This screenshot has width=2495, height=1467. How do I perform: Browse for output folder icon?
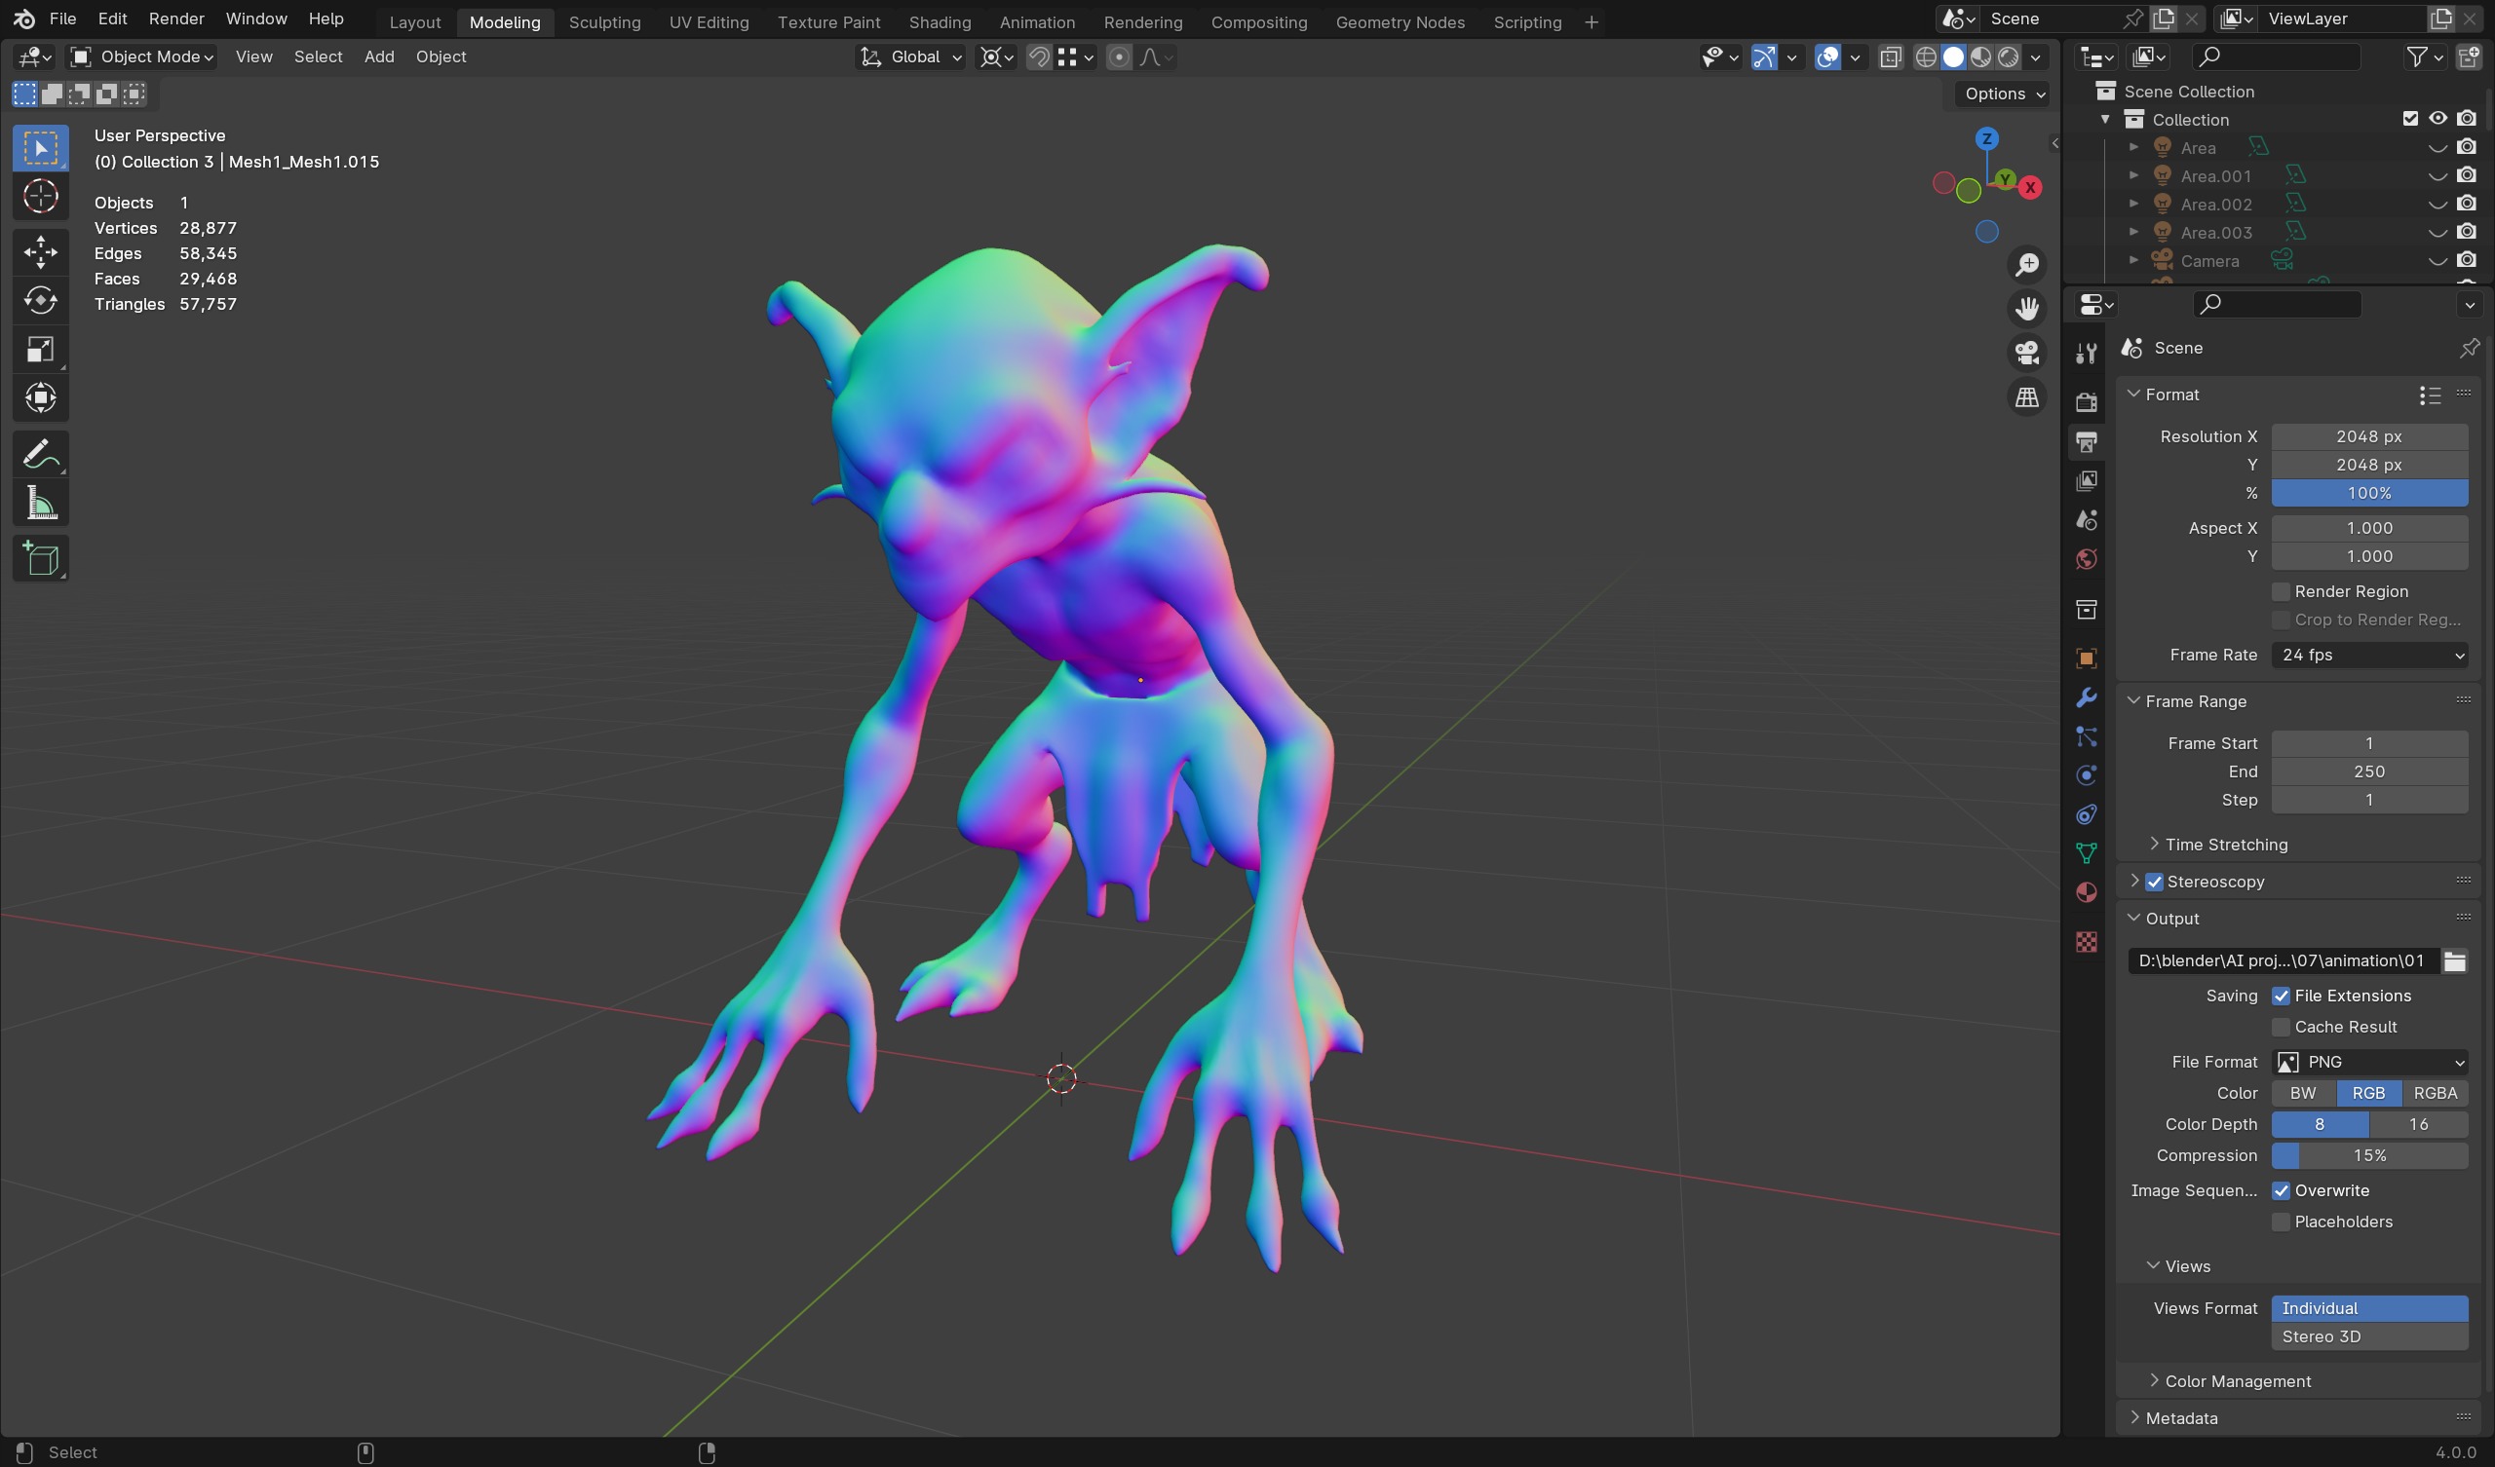pyautogui.click(x=2454, y=960)
